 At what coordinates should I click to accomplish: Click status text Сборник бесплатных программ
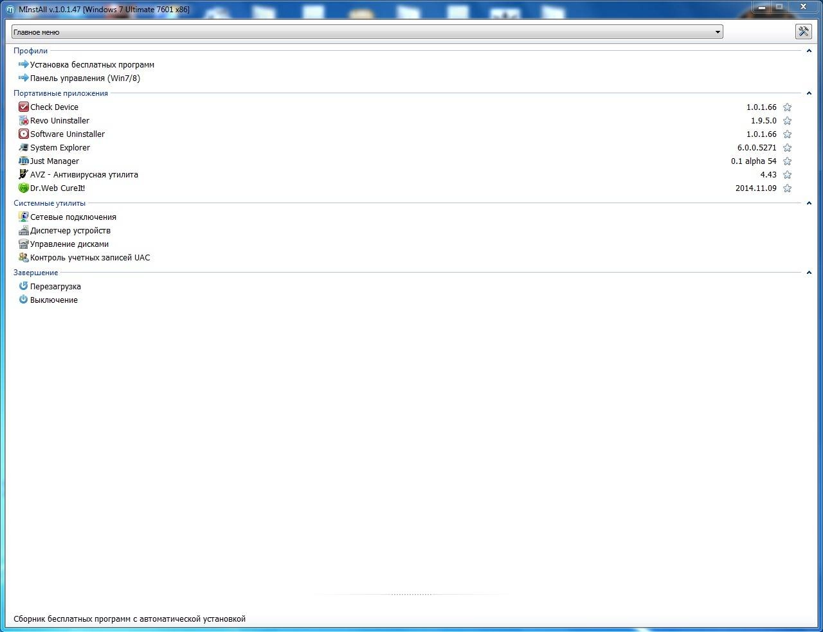pos(129,618)
